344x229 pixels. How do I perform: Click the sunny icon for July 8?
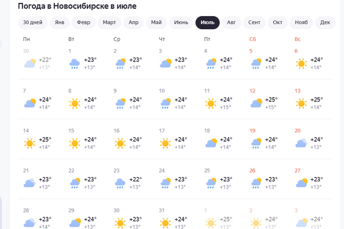[75, 103]
